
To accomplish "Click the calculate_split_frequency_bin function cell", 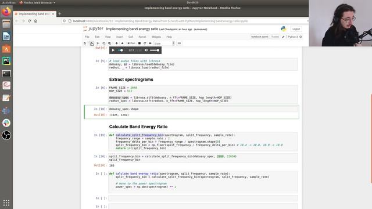I will 203,142.
